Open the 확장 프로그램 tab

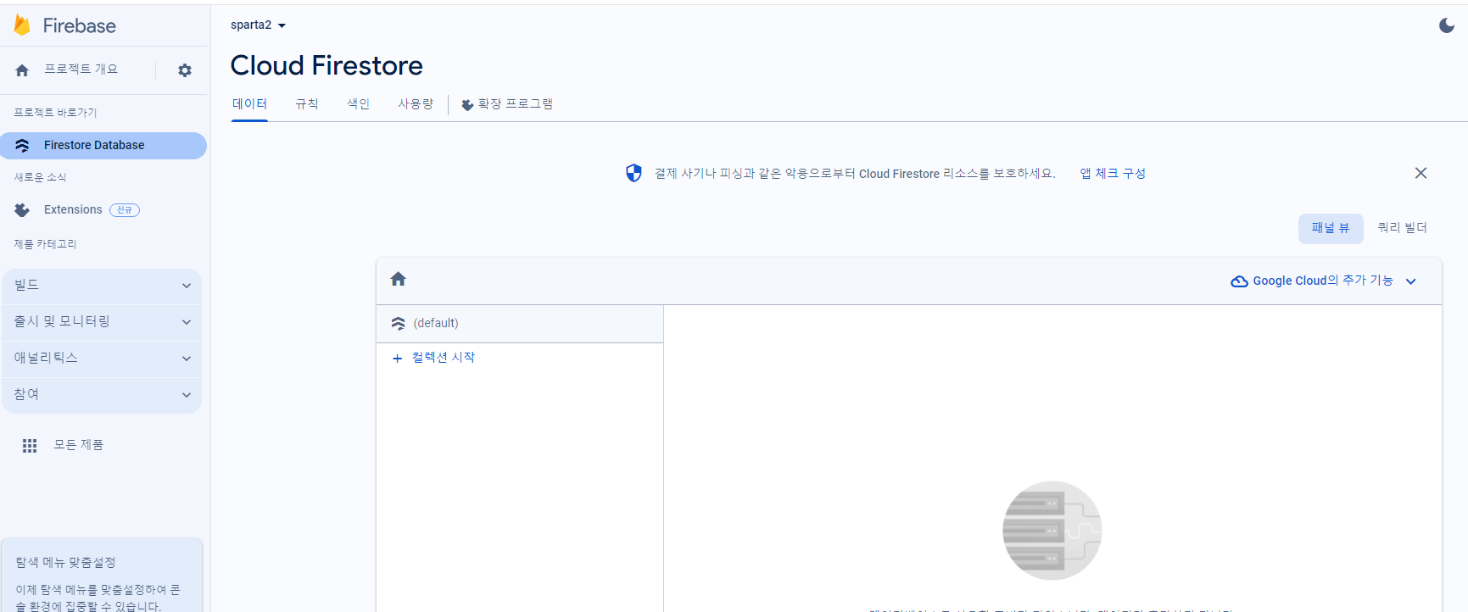pyautogui.click(x=507, y=104)
